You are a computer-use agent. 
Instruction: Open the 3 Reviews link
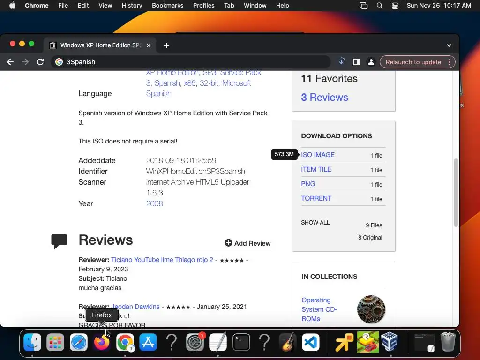tap(324, 97)
